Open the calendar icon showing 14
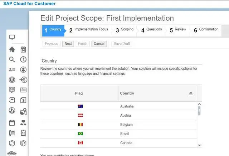This screenshot has height=156, width=229. coord(23,50)
